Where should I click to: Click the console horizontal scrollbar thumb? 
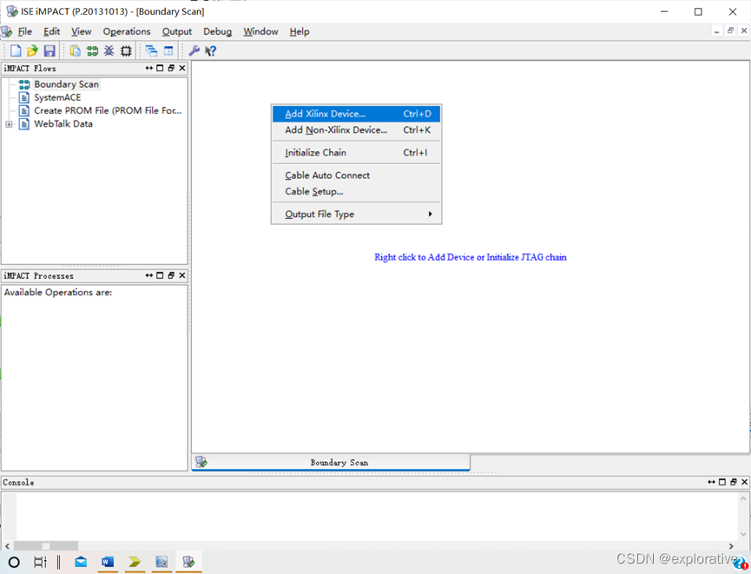coord(46,545)
